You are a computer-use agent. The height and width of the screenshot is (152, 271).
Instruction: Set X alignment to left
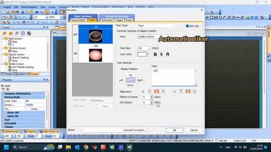click(x=149, y=91)
